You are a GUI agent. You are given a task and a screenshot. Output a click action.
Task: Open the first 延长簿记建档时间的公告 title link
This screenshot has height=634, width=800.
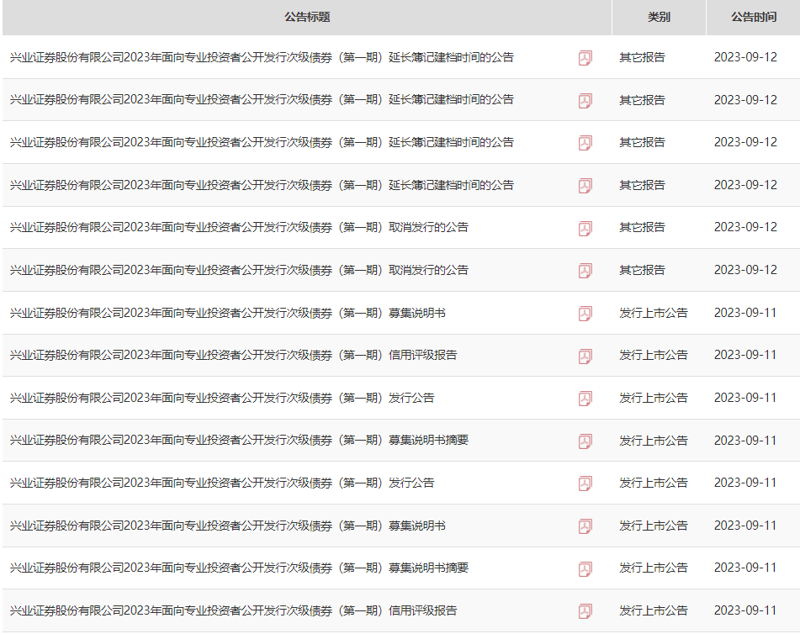(262, 57)
